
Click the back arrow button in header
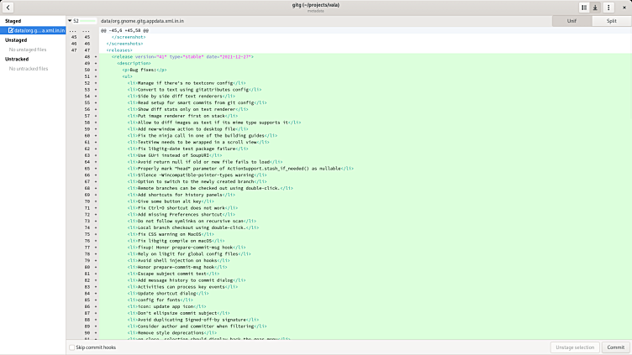coord(9,8)
